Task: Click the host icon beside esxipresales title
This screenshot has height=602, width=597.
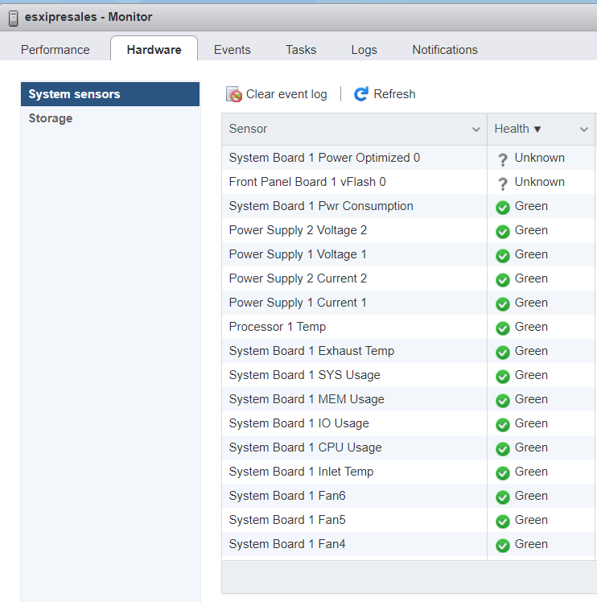Action: 14,17
